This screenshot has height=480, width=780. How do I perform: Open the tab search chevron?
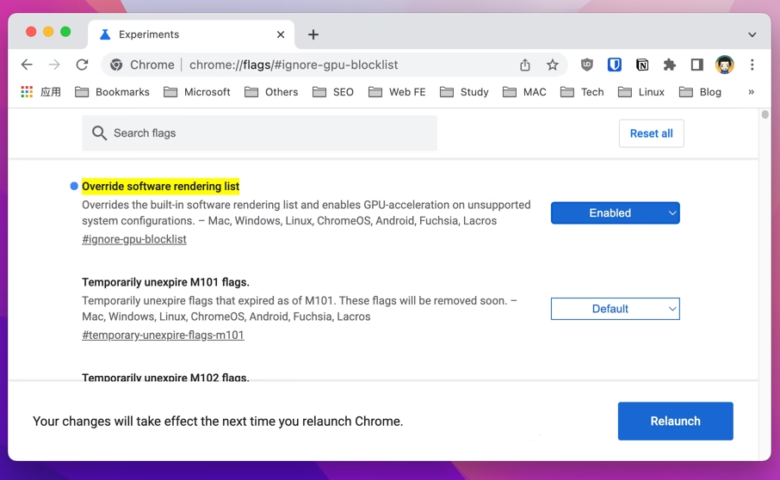[x=752, y=34]
